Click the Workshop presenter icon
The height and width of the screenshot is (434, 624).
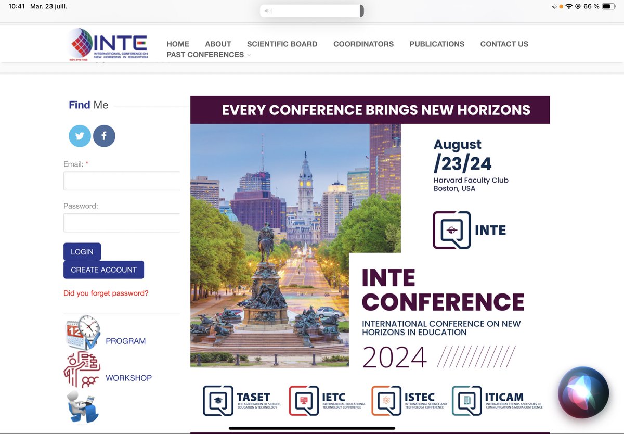click(82, 369)
